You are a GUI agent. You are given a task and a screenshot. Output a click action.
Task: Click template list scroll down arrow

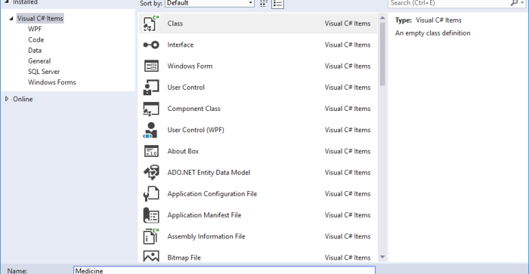coord(383,257)
